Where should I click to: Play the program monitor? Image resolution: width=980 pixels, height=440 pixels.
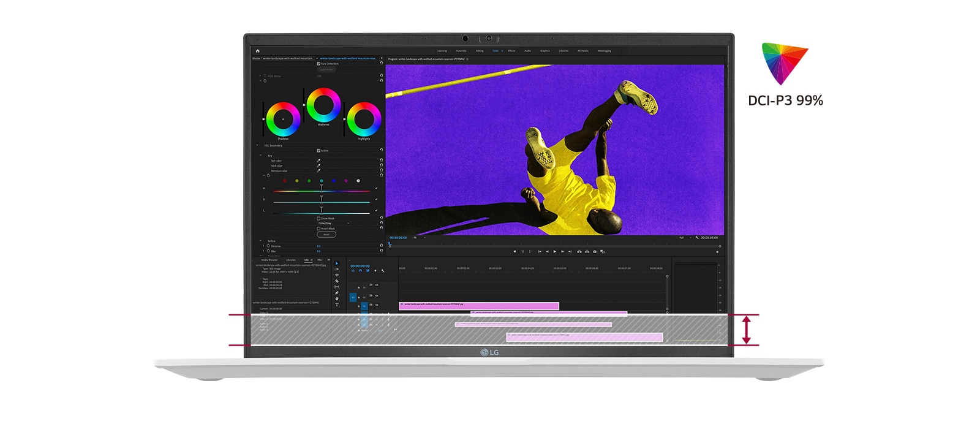[x=555, y=251]
